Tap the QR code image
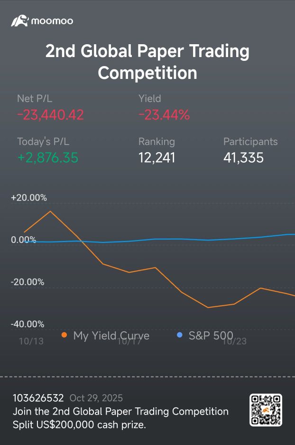Image resolution: width=295 pixels, height=445 pixels. (x=266, y=409)
